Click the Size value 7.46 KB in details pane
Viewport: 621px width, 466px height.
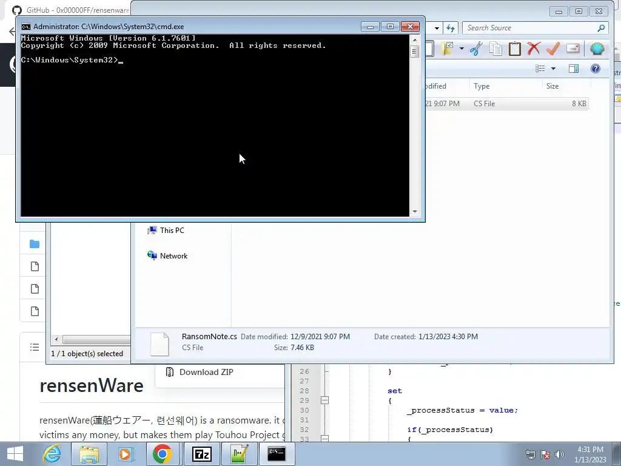[x=302, y=348]
